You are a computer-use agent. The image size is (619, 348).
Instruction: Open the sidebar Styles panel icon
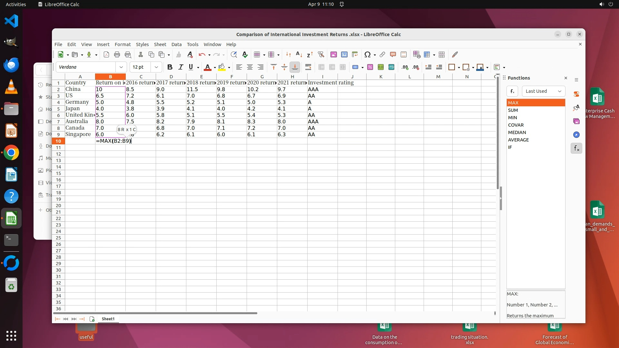(x=576, y=108)
